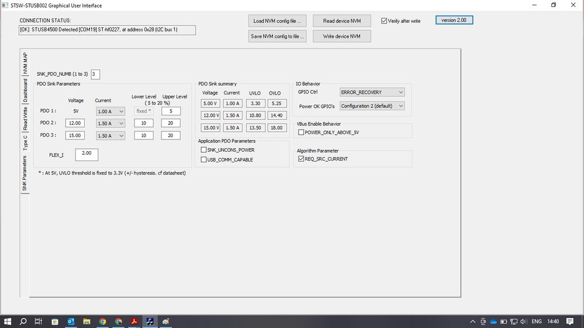
Task: Click Load NVM config file button
Action: (x=277, y=21)
